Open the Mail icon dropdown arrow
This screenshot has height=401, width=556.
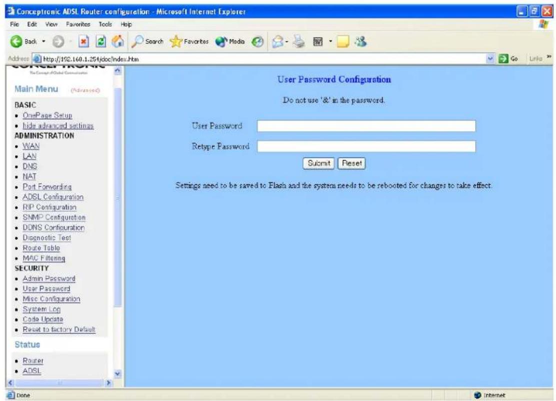[286, 42]
